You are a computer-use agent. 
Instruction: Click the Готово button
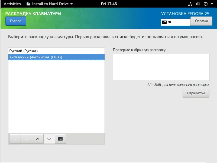(x=16, y=21)
